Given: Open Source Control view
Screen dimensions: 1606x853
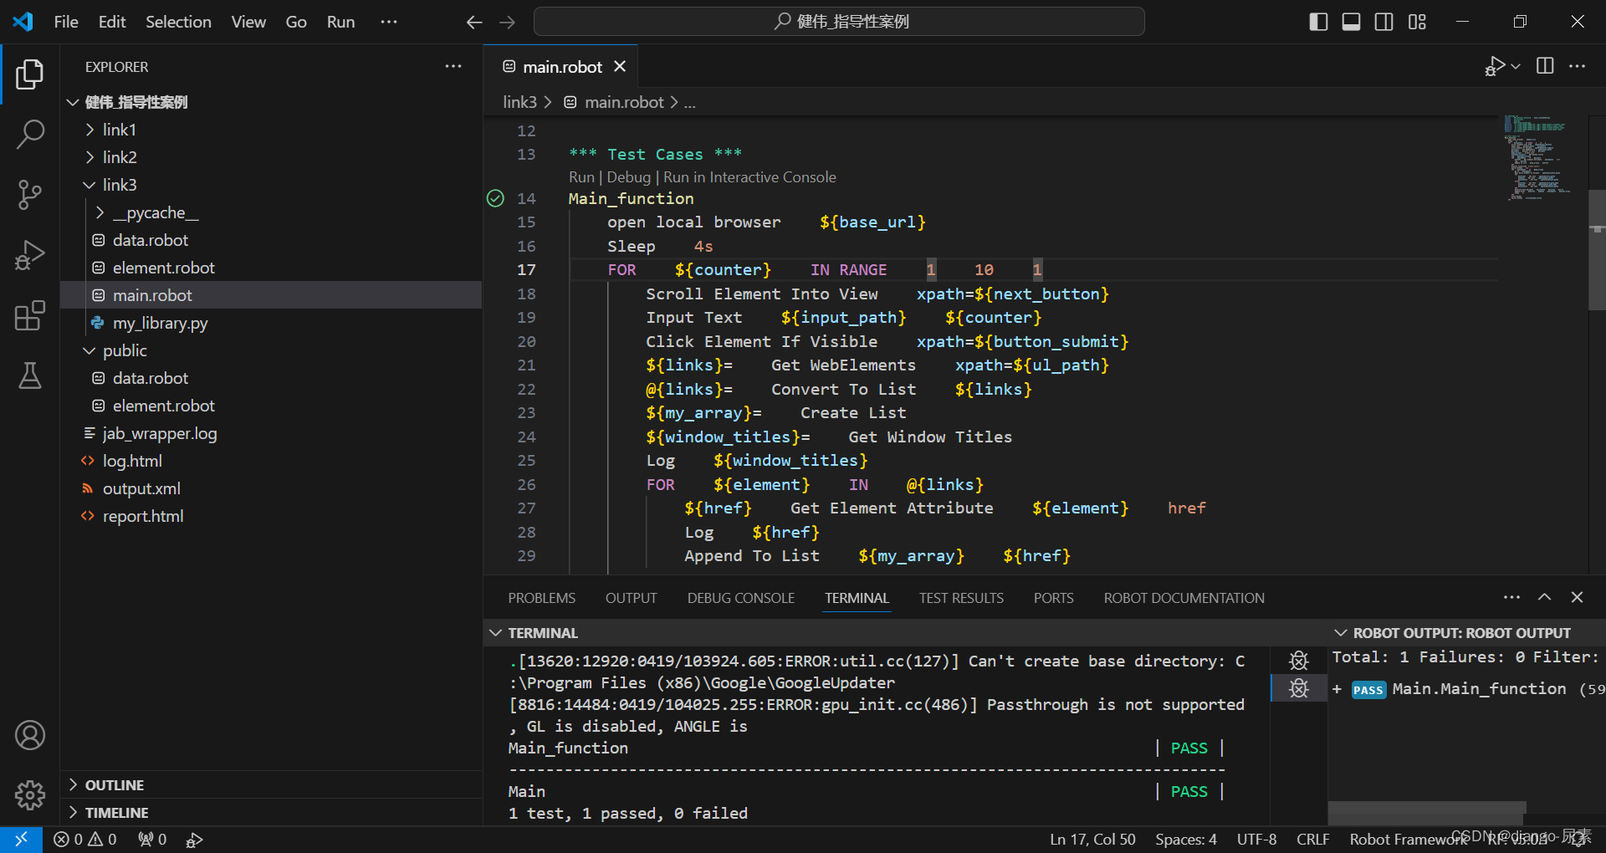Looking at the screenshot, I should pos(30,194).
